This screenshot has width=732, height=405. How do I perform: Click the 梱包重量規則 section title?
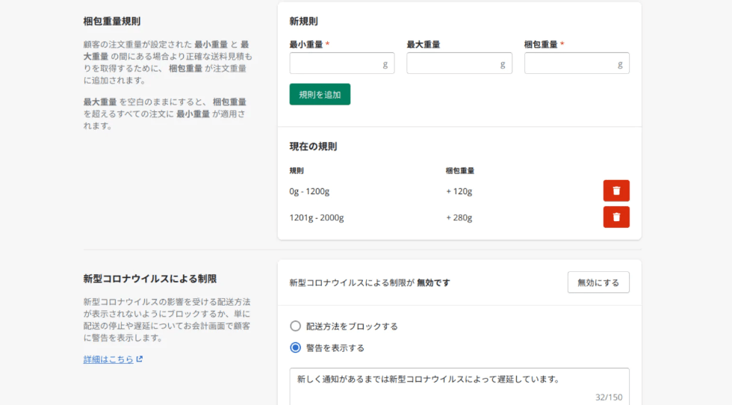click(112, 22)
